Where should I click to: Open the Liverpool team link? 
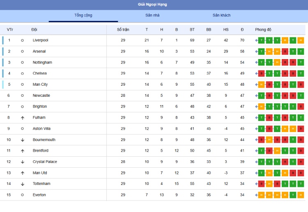(x=40, y=40)
